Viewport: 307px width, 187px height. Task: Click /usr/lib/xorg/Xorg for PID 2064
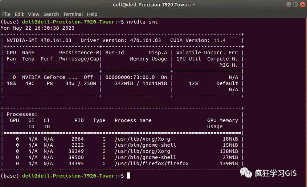(x=142, y=139)
